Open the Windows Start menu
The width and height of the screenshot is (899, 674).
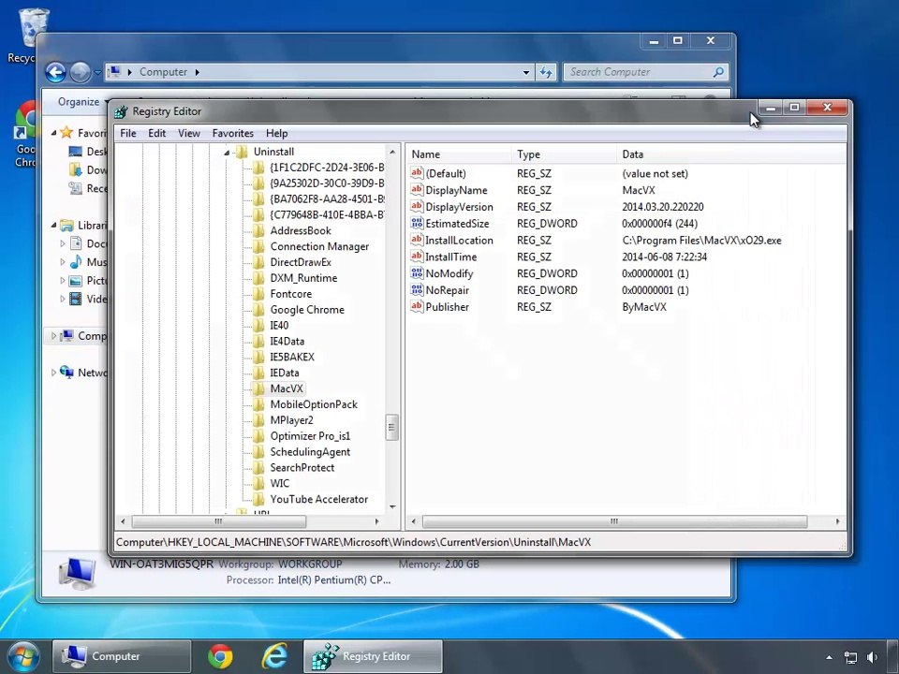tap(22, 656)
